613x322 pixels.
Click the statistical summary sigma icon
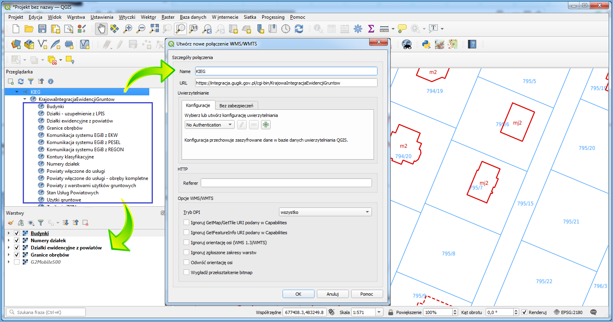coord(371,29)
